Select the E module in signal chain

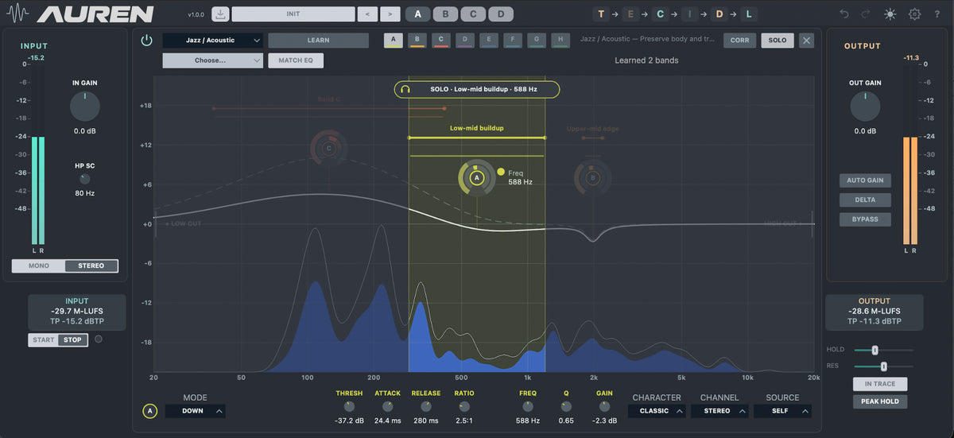pos(630,14)
